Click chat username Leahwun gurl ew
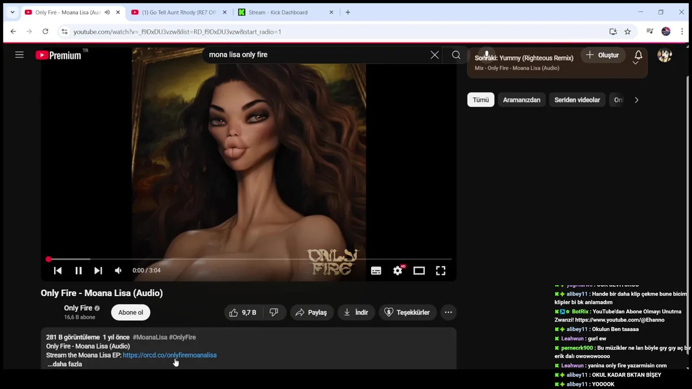 572,338
